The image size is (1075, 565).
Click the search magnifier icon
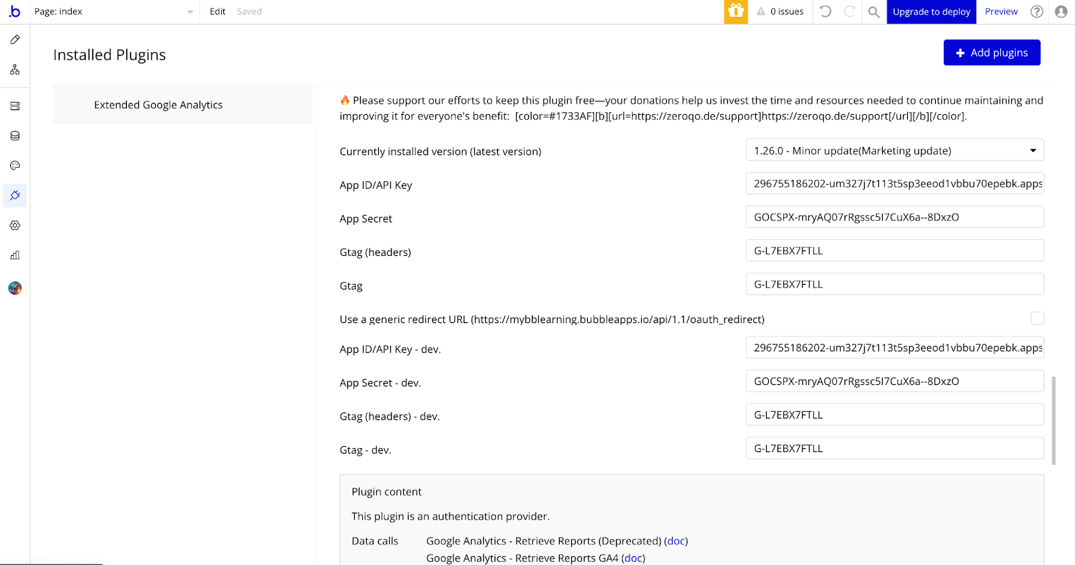(873, 11)
